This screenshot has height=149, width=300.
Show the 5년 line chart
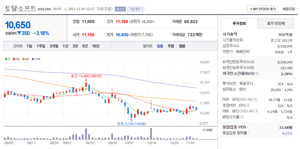coord(85,46)
